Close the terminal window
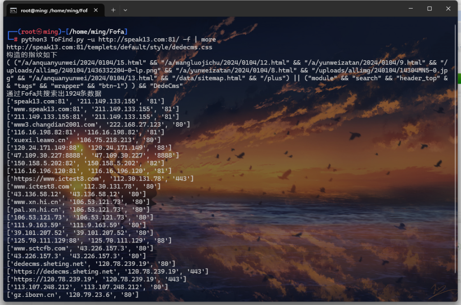 click(449, 9)
